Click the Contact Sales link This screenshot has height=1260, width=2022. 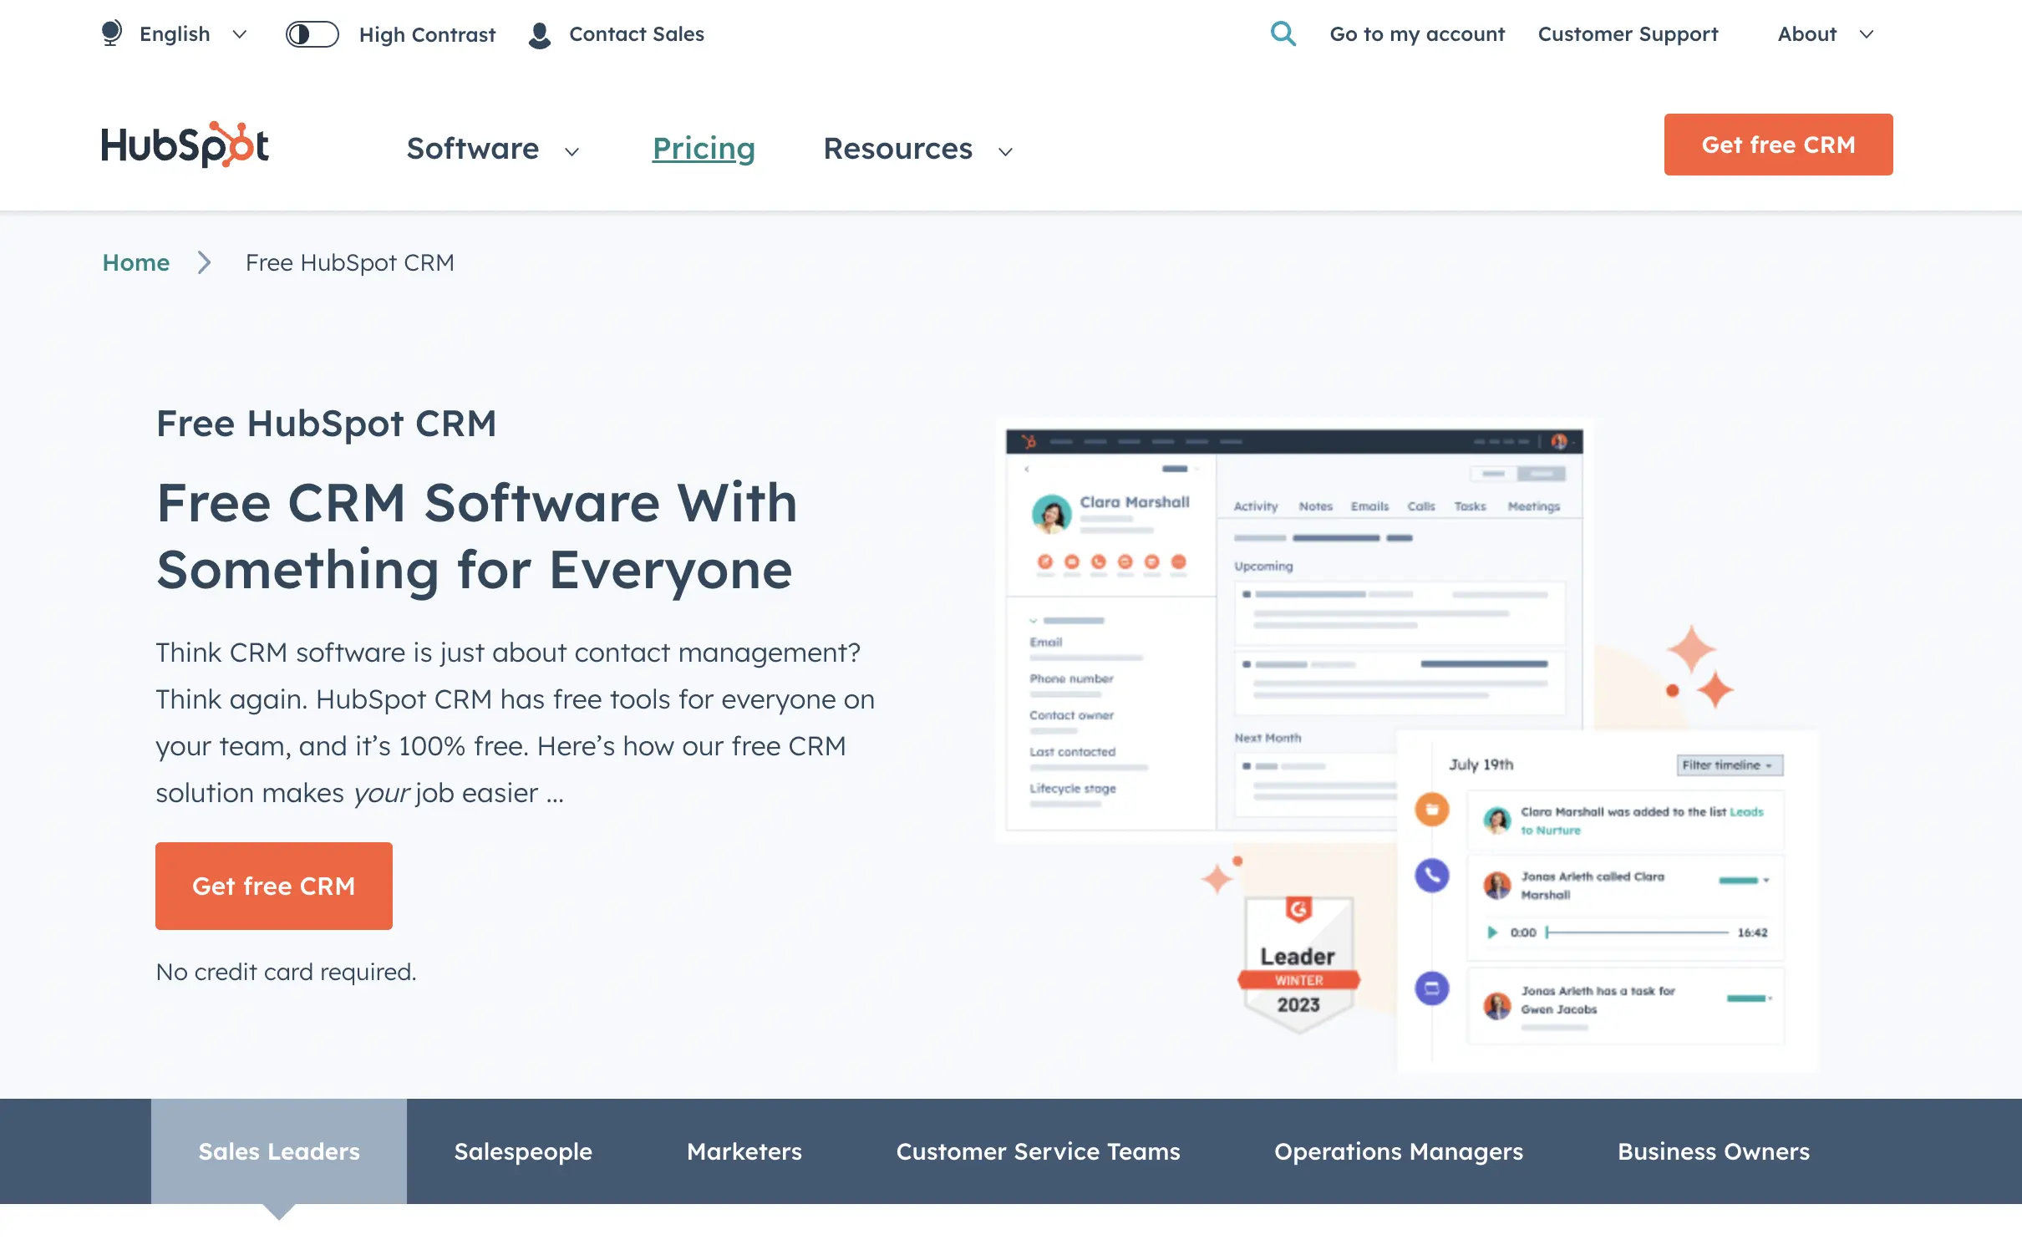637,34
